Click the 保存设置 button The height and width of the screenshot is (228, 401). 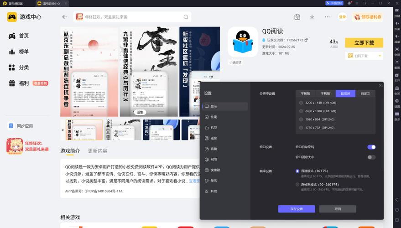pos(297,209)
